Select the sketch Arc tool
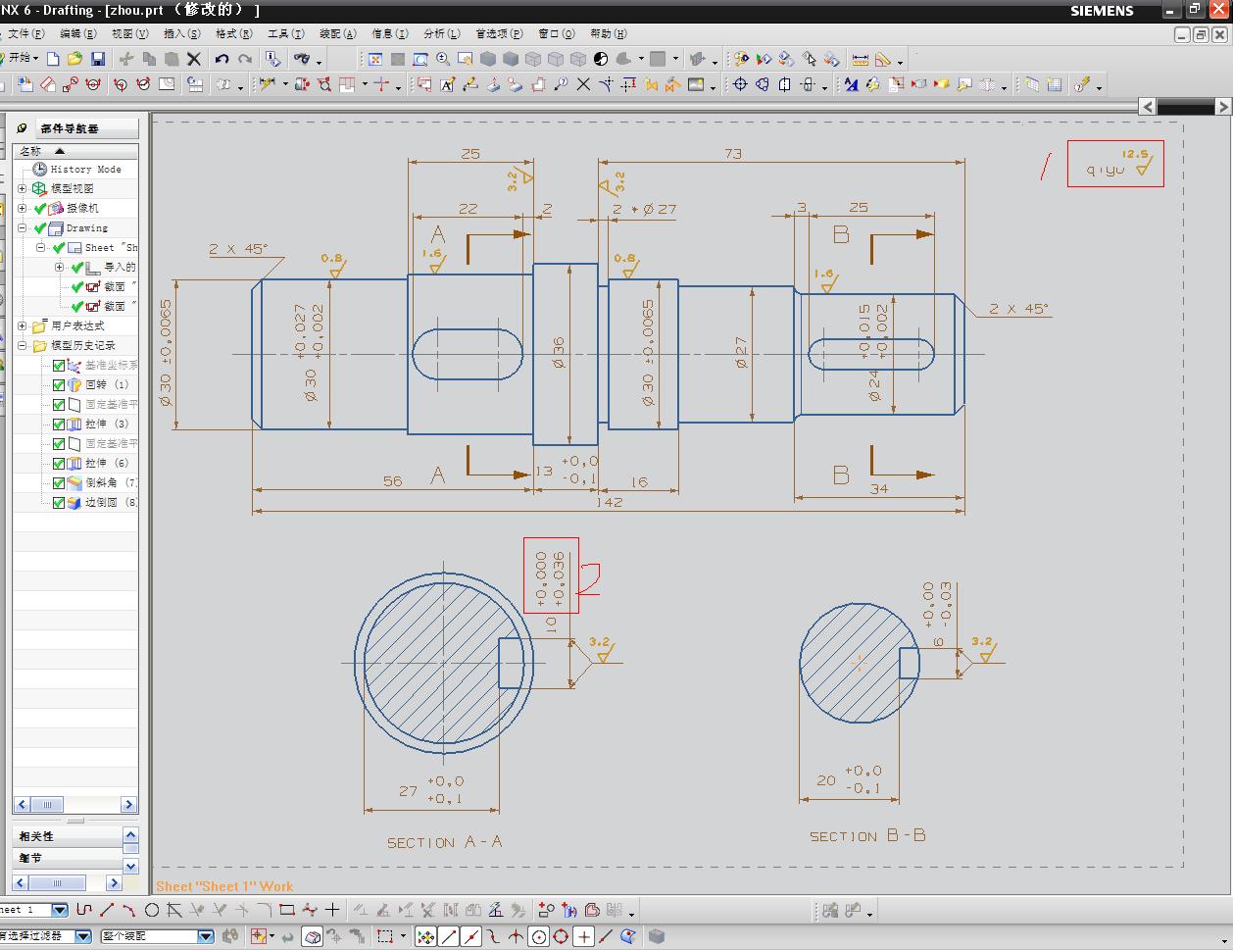 (x=128, y=910)
